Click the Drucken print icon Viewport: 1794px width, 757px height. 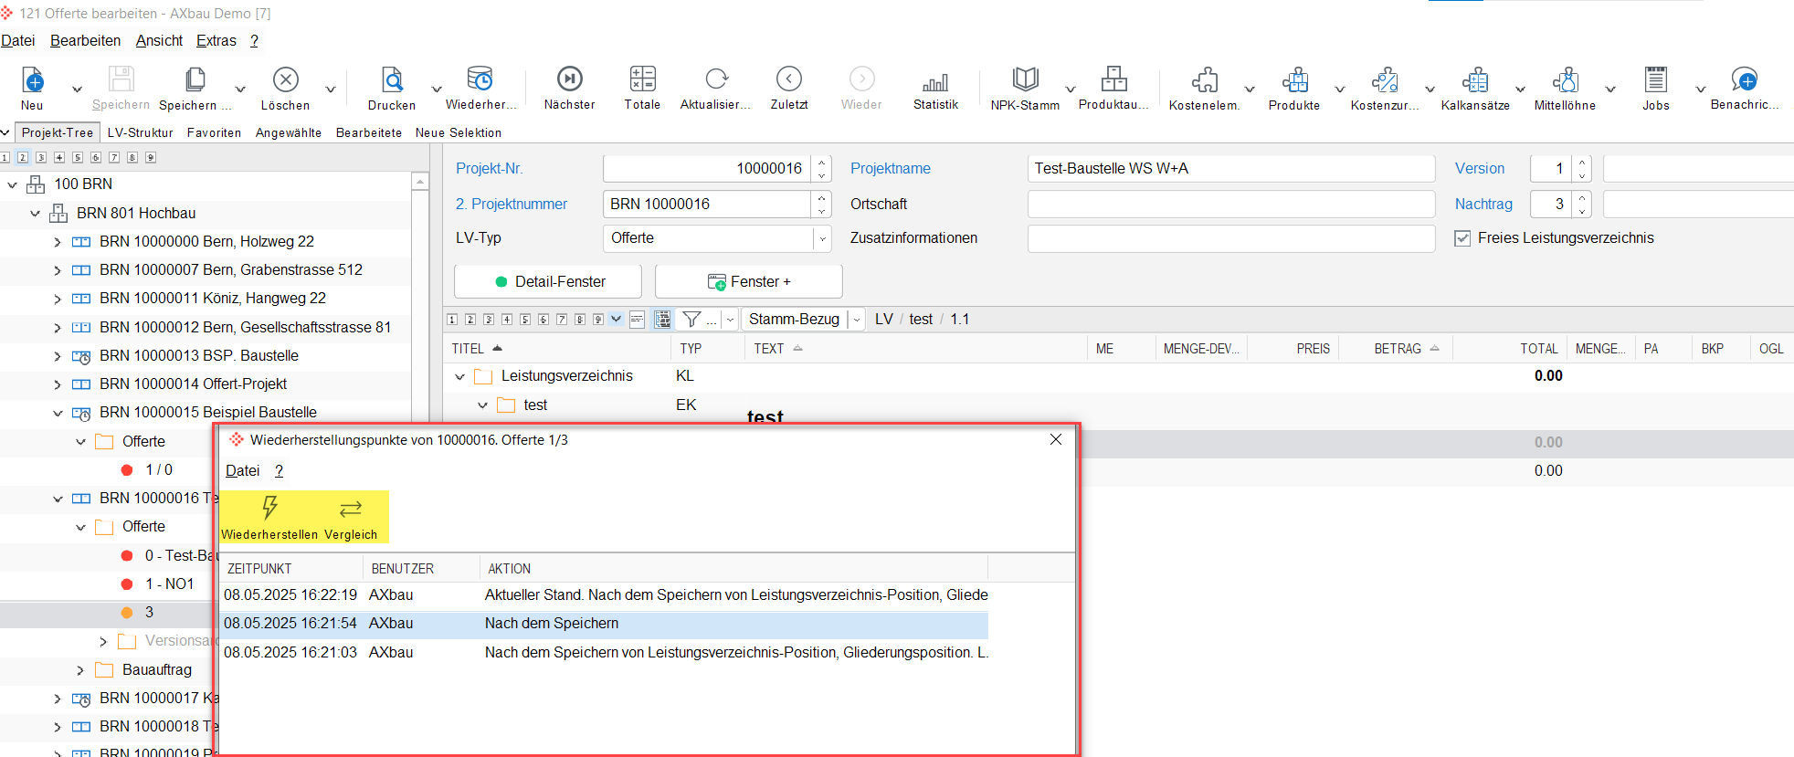point(392,80)
